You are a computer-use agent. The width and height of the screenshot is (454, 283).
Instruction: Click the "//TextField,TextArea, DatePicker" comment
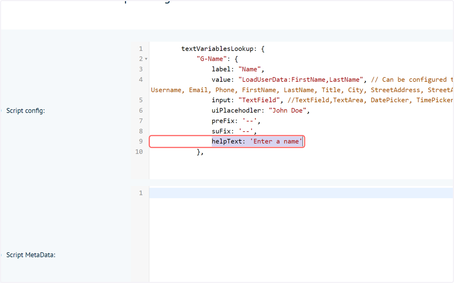371,100
